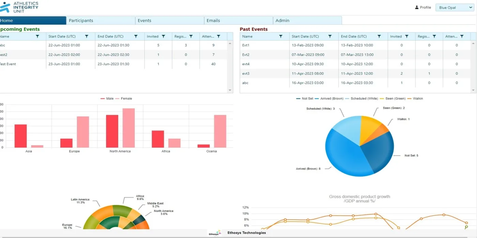Click Ethosys Technologies footer link
The image size is (477, 238).
[x=247, y=233]
